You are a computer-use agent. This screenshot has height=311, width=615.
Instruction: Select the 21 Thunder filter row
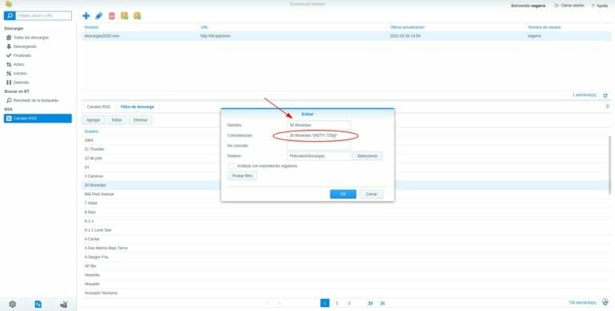click(x=345, y=149)
